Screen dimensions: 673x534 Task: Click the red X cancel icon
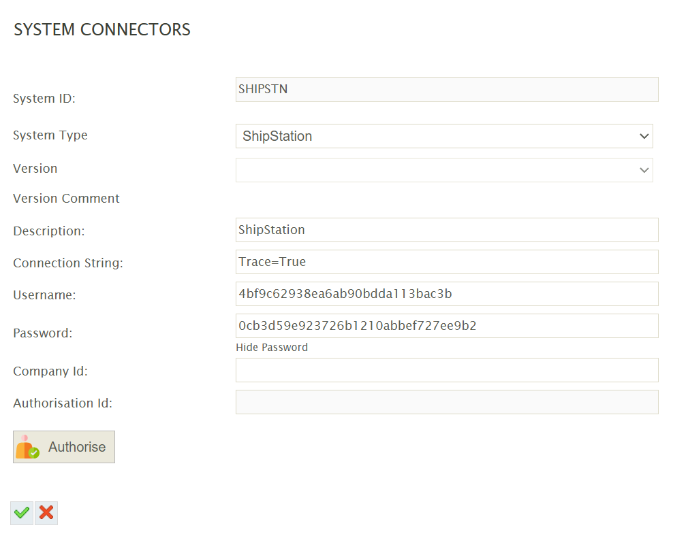[x=46, y=513]
